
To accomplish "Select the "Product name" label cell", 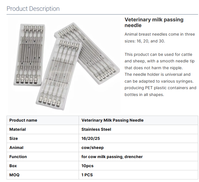I will click(x=23, y=120).
